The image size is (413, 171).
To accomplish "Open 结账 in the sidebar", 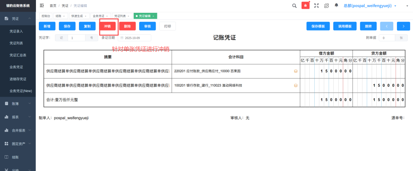I will point(18,157).
